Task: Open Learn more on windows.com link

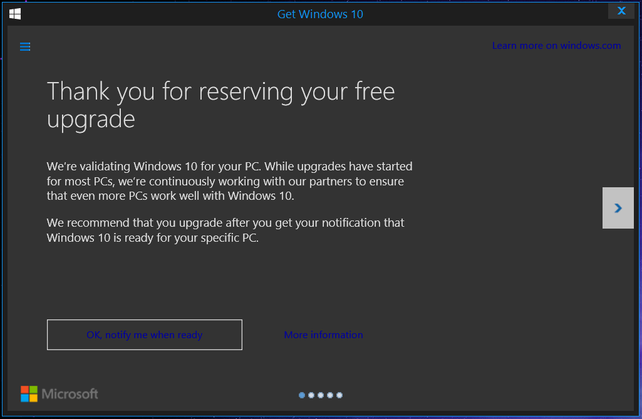Action: pyautogui.click(x=556, y=46)
